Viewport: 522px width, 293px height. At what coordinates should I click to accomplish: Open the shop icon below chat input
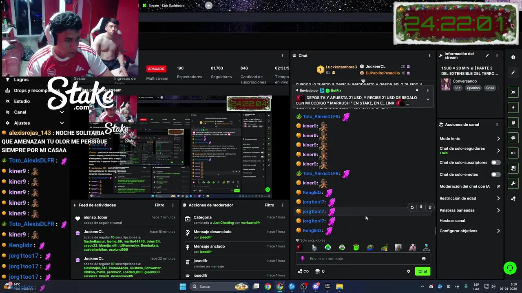(317, 271)
